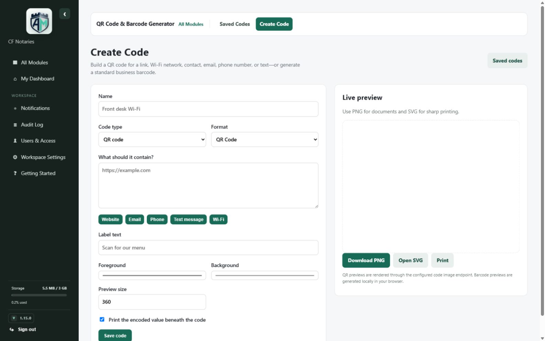Click the Workspace Settings gear icon
This screenshot has width=545, height=341.
coord(15,157)
